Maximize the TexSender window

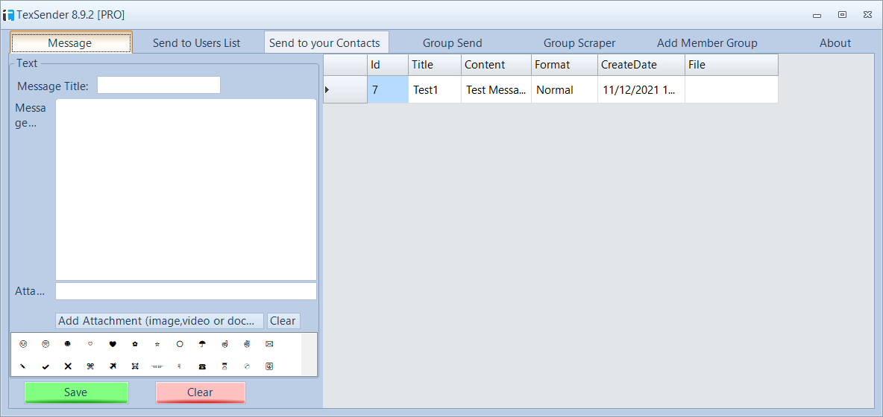click(843, 15)
